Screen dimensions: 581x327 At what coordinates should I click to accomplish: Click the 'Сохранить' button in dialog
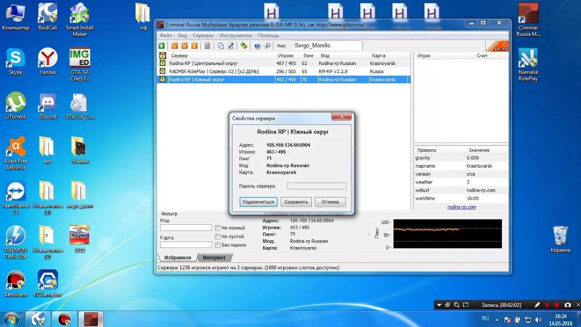point(296,202)
